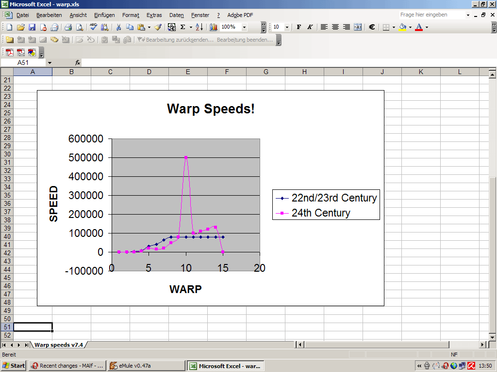The image size is (497, 372).
Task: Save the workbook with floppy icon
Action: pyautogui.click(x=32, y=27)
